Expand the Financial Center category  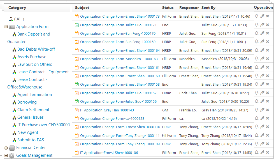[x=6, y=148]
